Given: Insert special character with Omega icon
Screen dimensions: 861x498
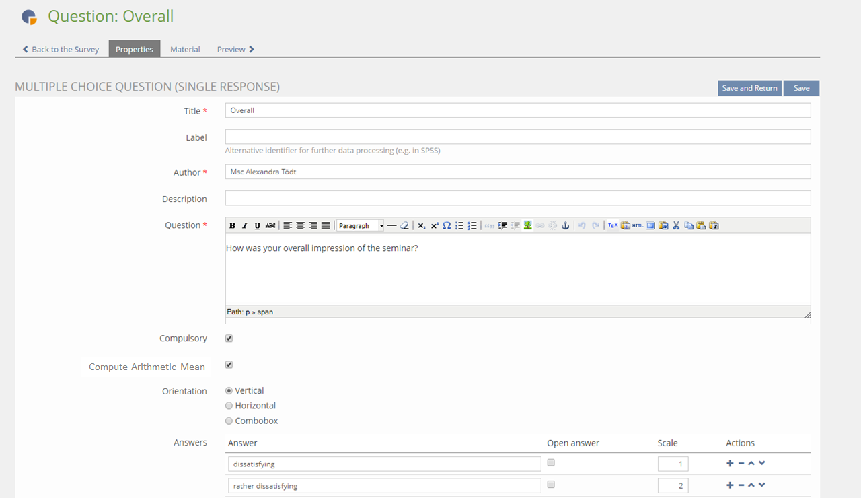Looking at the screenshot, I should (x=447, y=226).
